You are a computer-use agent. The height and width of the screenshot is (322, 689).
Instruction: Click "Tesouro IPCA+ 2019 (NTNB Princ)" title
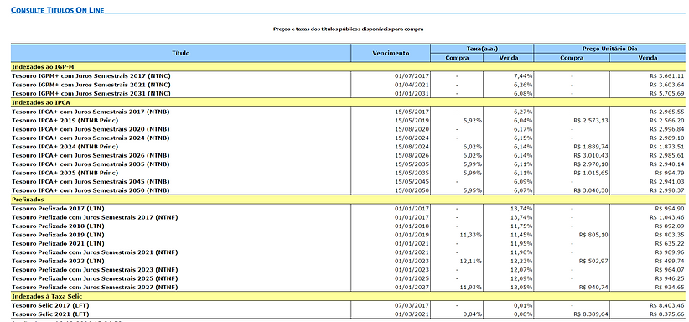pyautogui.click(x=65, y=121)
